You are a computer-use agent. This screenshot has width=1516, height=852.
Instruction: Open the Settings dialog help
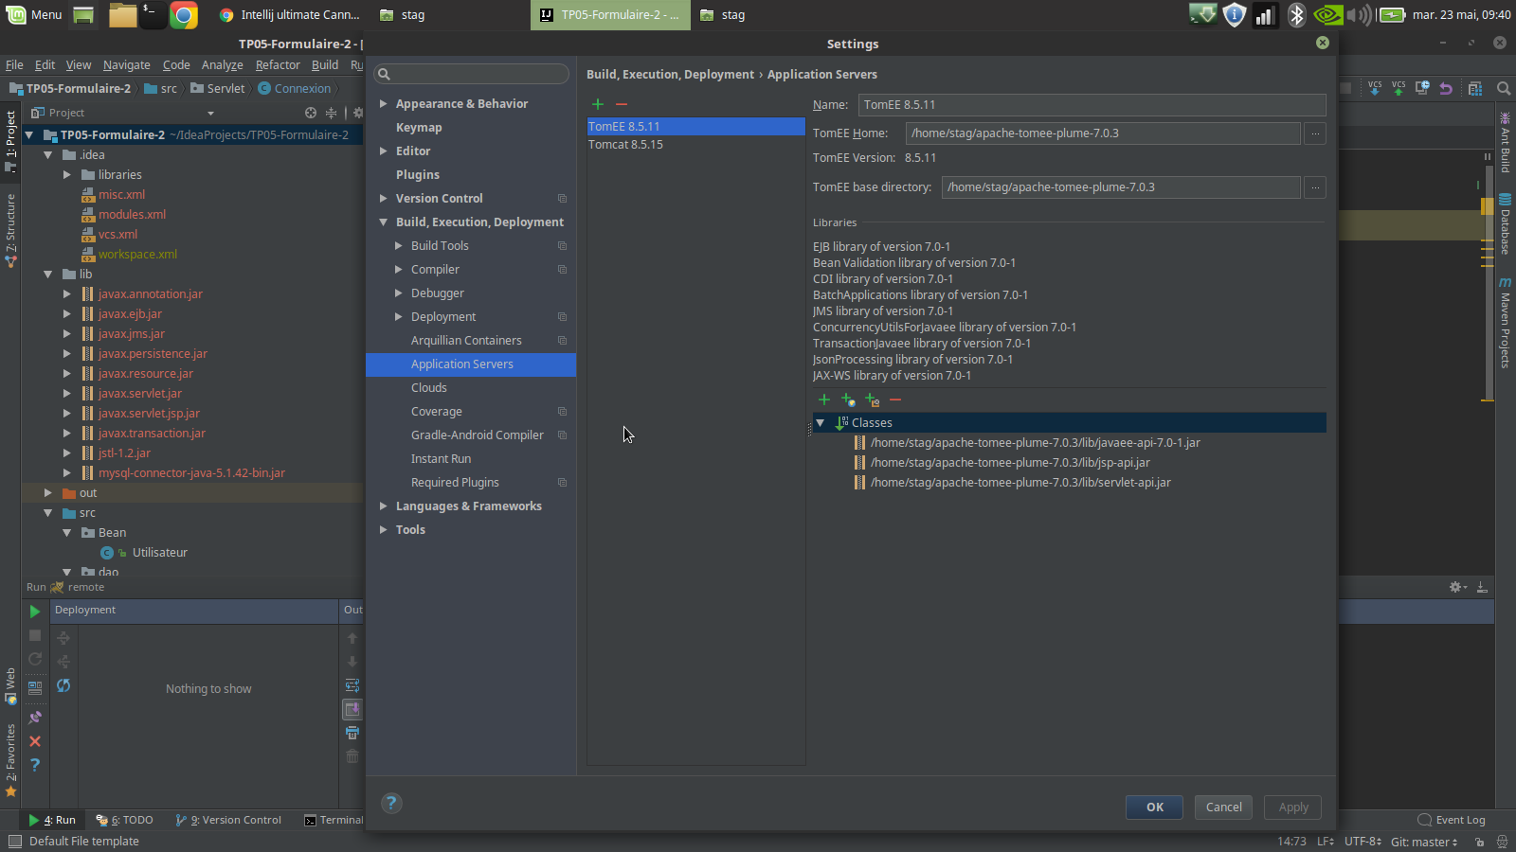tap(391, 804)
